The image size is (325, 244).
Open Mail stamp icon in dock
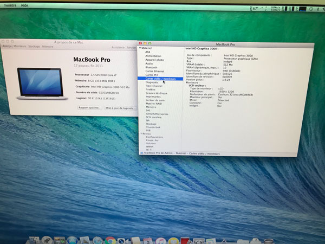[85, 241]
